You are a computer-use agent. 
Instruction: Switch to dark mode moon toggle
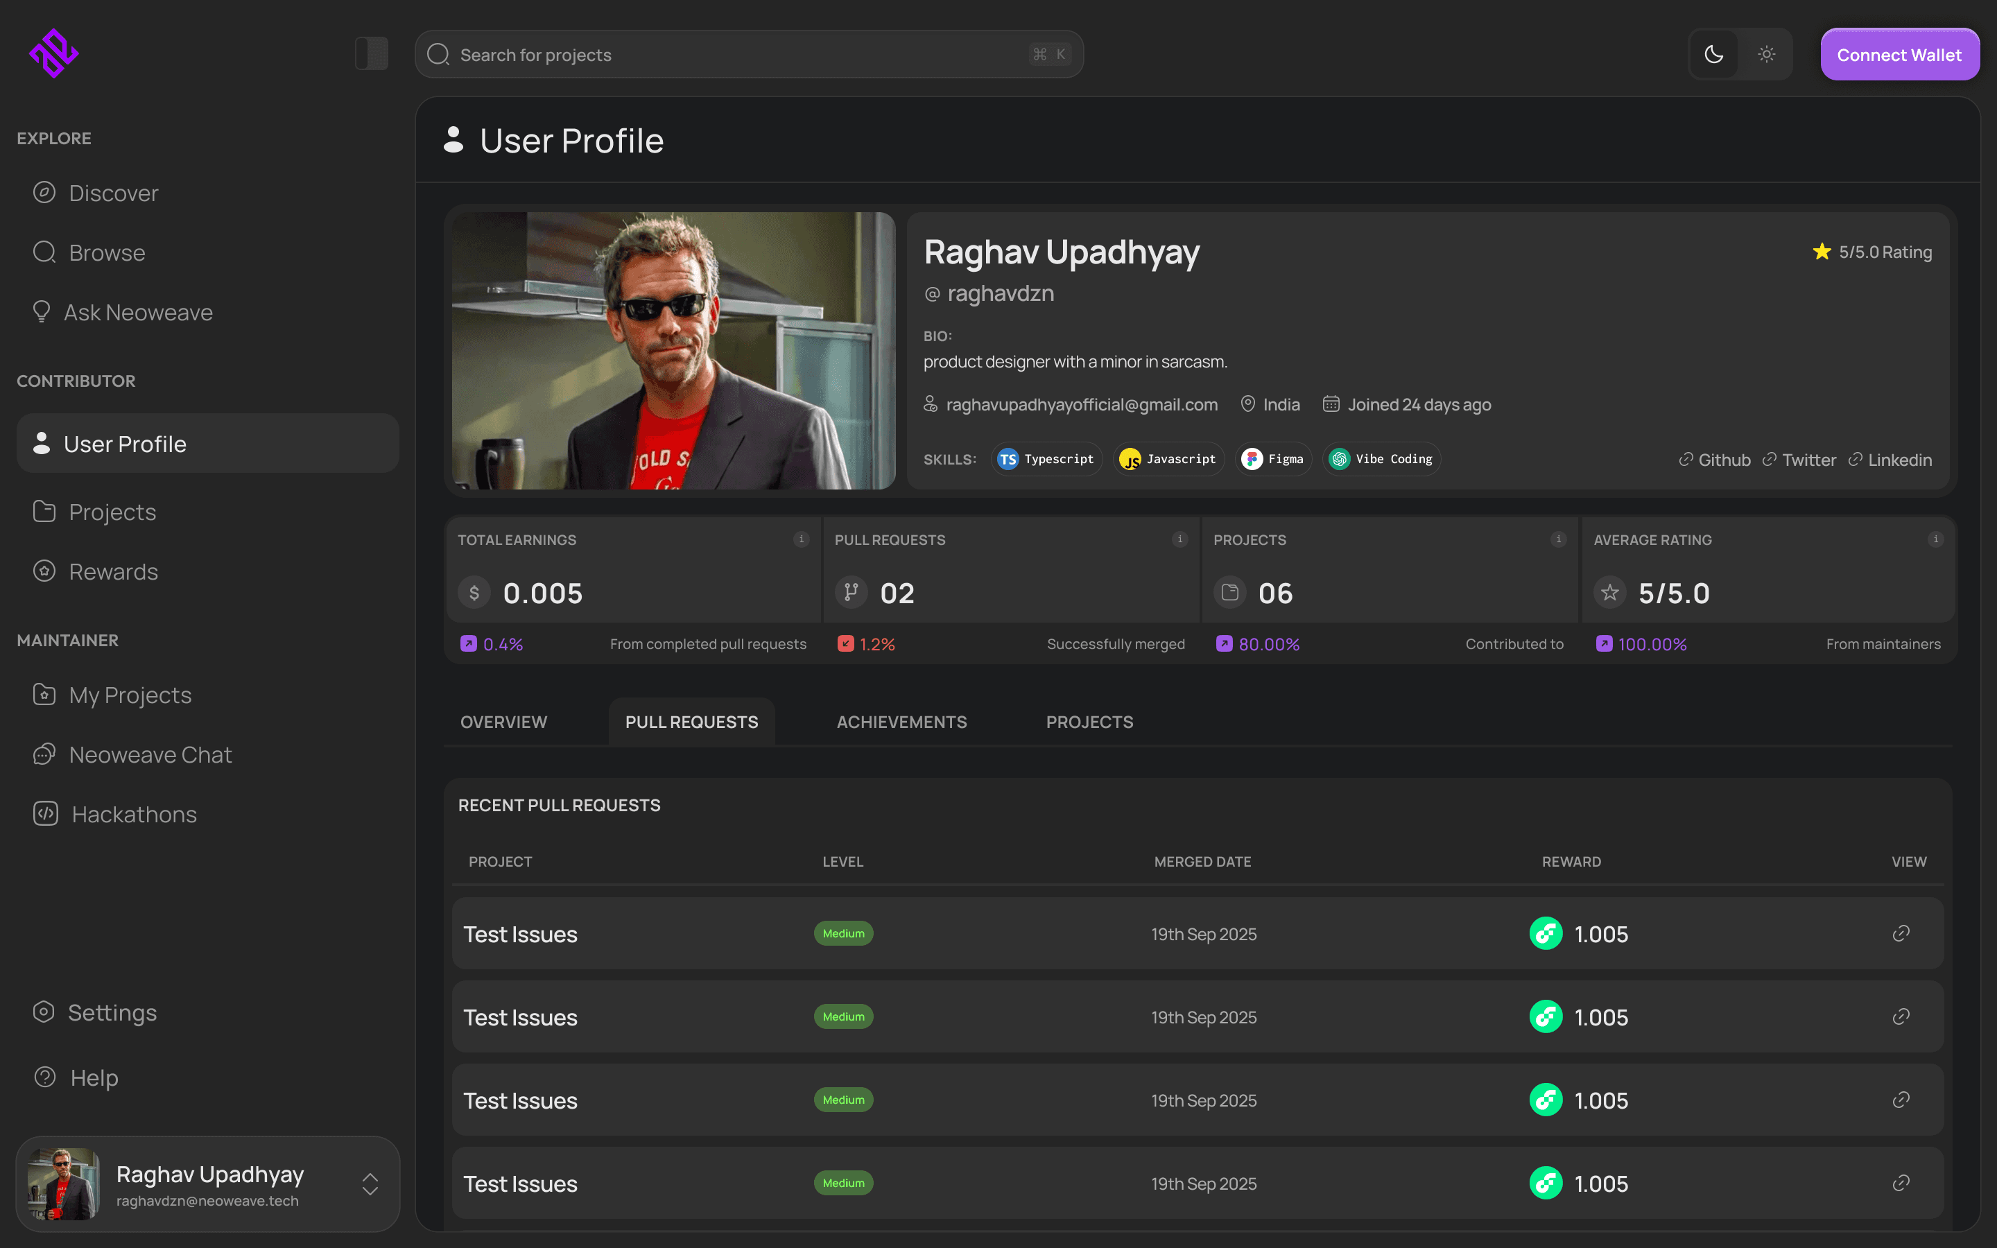[1714, 55]
